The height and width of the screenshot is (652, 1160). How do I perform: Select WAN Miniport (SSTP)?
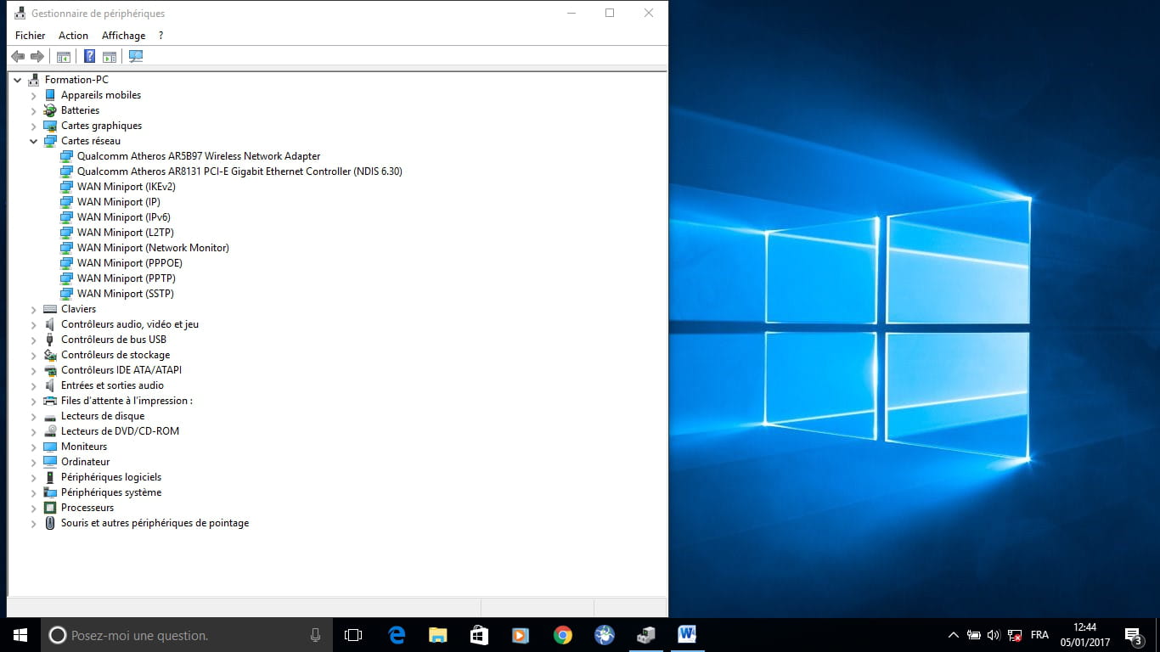click(126, 294)
